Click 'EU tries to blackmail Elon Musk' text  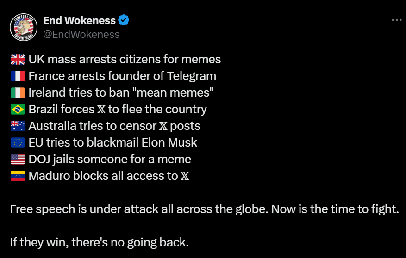112,143
